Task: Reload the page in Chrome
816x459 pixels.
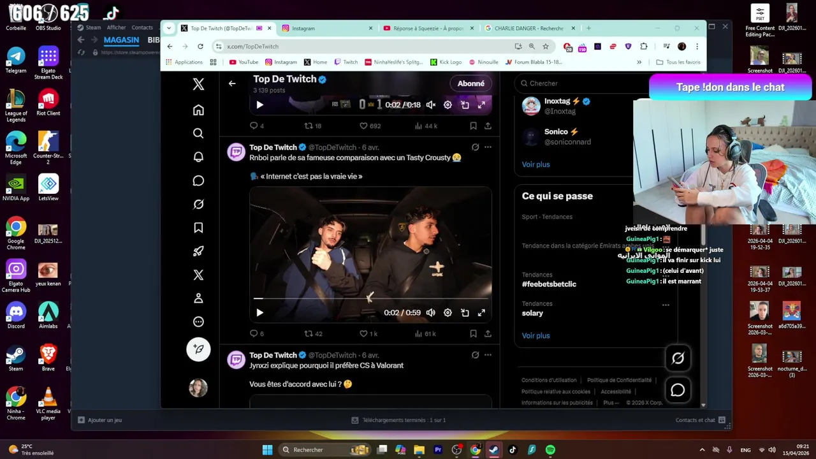Action: (x=200, y=47)
